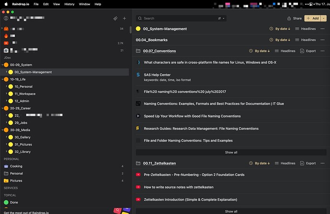Image resolution: width=330 pixels, height=214 pixels.
Task: Click Show all under 00.07_Conventions
Action: coord(231,152)
